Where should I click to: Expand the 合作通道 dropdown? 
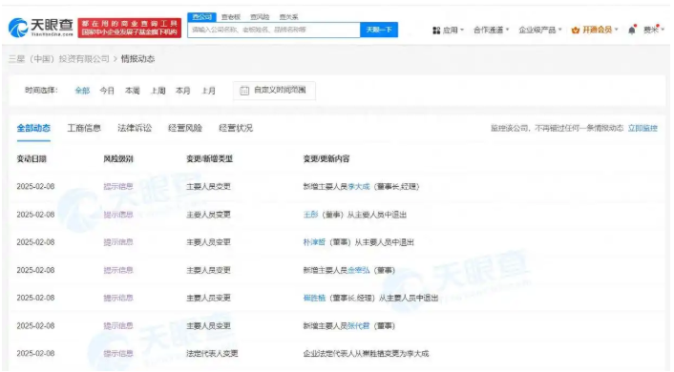491,31
